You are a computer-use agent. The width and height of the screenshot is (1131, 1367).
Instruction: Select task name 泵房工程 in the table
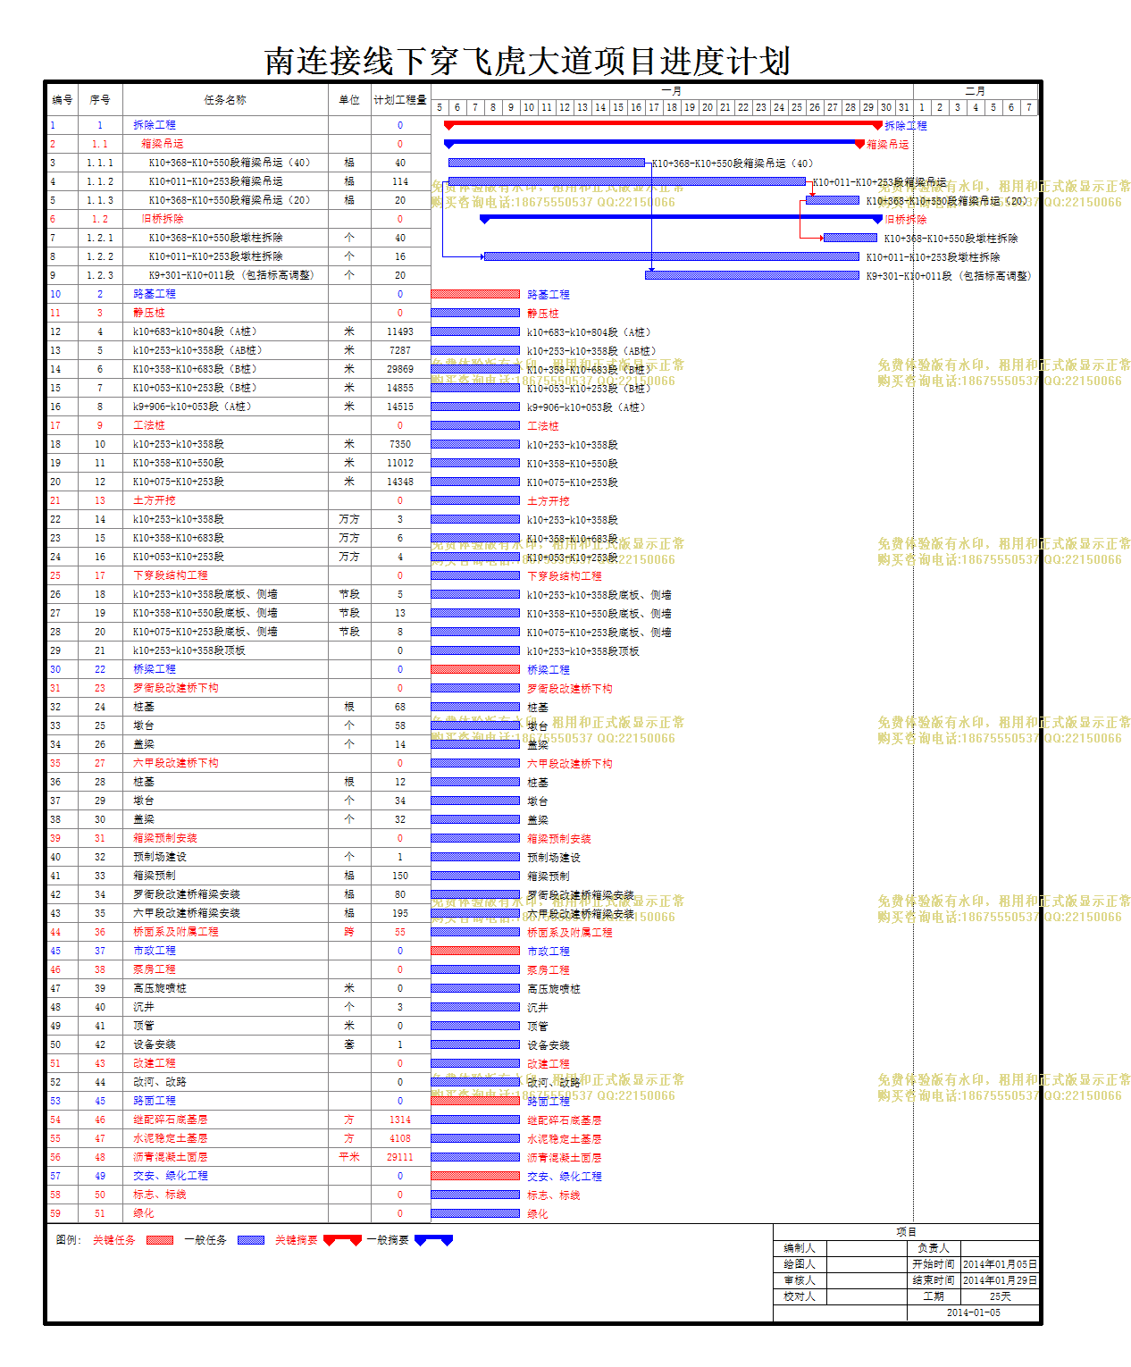point(155,969)
